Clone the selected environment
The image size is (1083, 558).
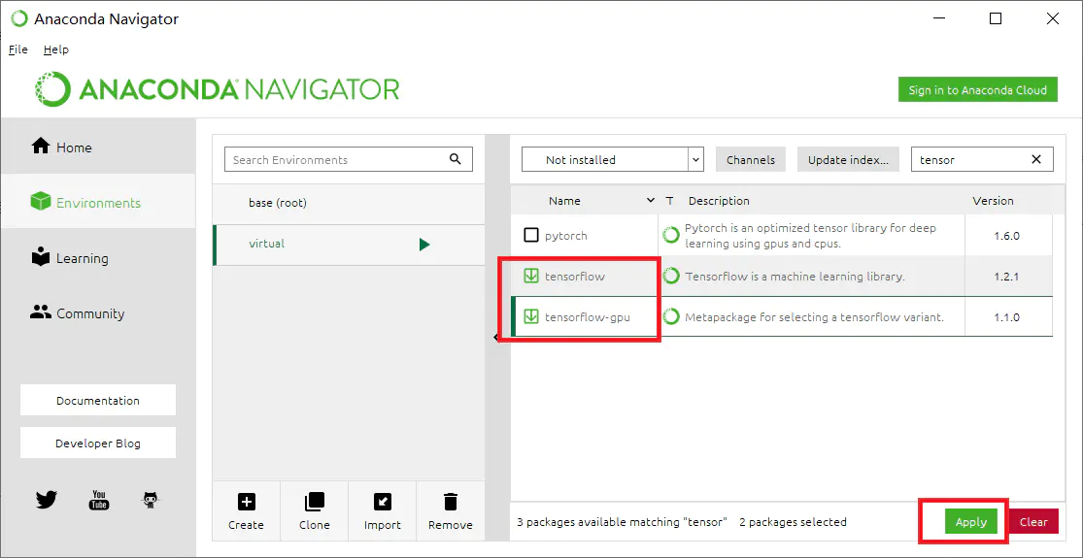tap(315, 511)
